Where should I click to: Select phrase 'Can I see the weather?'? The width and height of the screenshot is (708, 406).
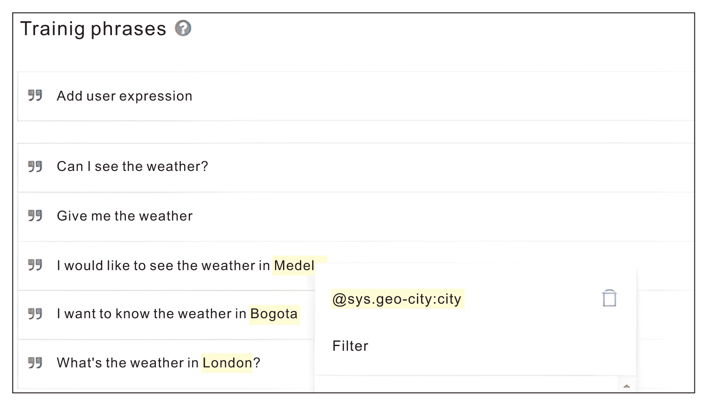[133, 167]
